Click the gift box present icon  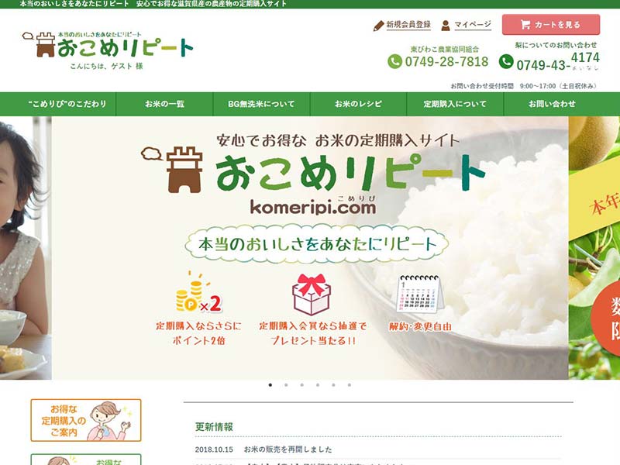click(312, 294)
